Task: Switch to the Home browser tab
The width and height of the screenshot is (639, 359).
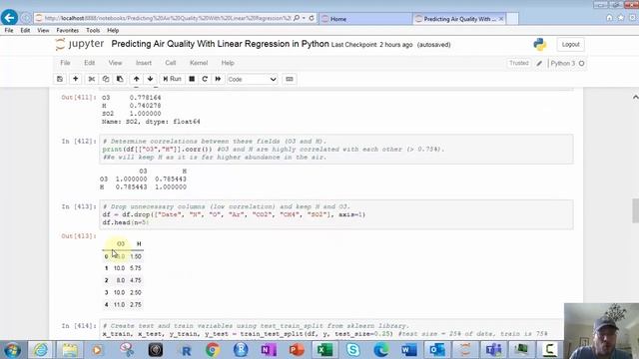Action: coord(364,19)
